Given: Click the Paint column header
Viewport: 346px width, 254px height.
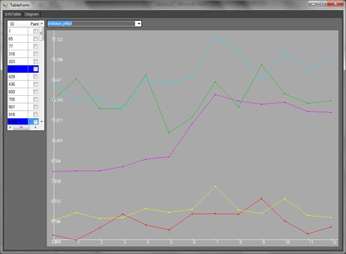Looking at the screenshot, I should pos(34,24).
